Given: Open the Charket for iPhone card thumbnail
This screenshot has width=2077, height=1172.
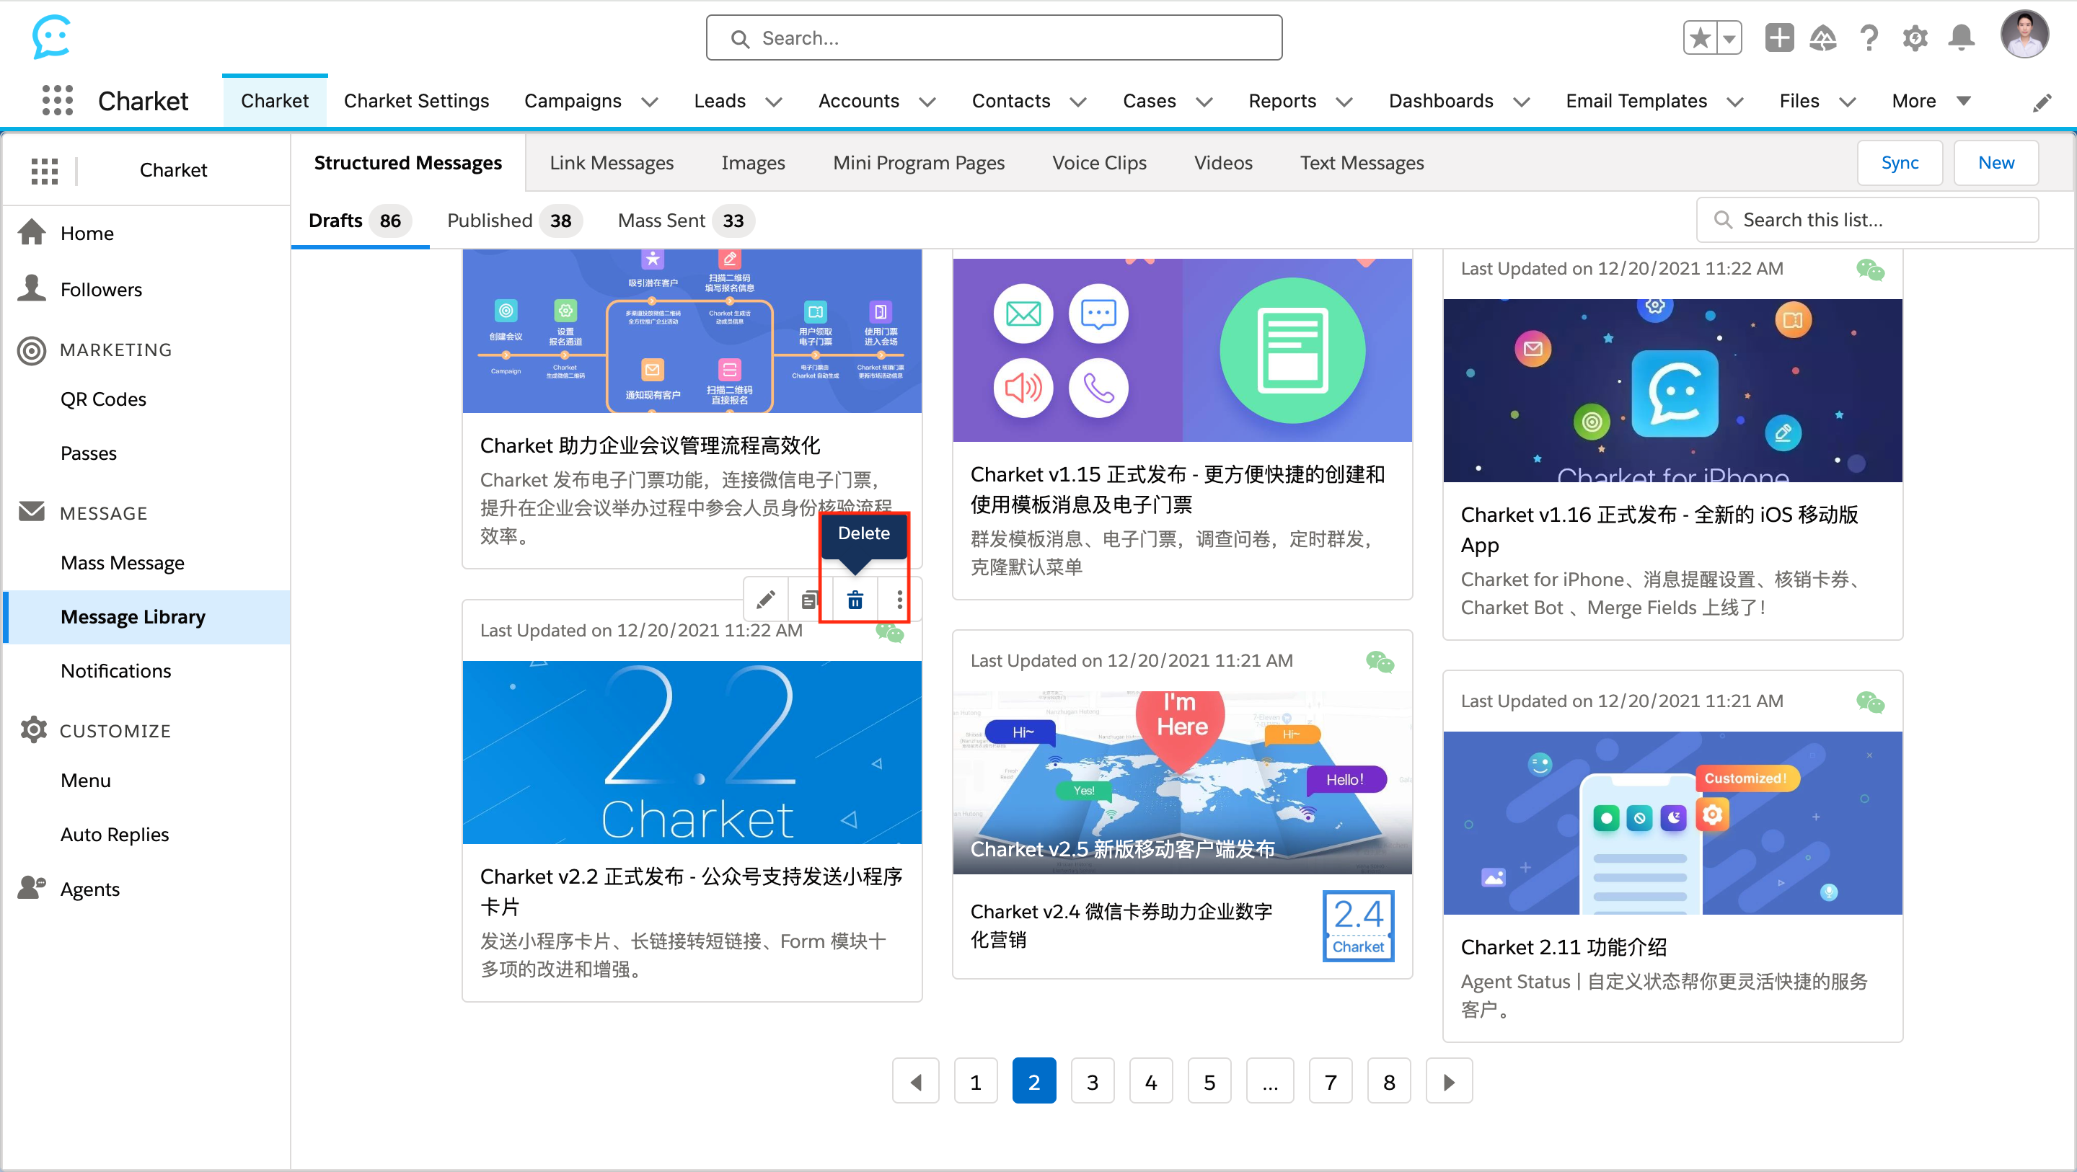Looking at the screenshot, I should point(1672,390).
